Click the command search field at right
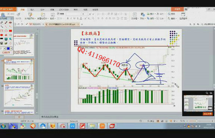This screenshot has width=215, height=138. point(208,24)
